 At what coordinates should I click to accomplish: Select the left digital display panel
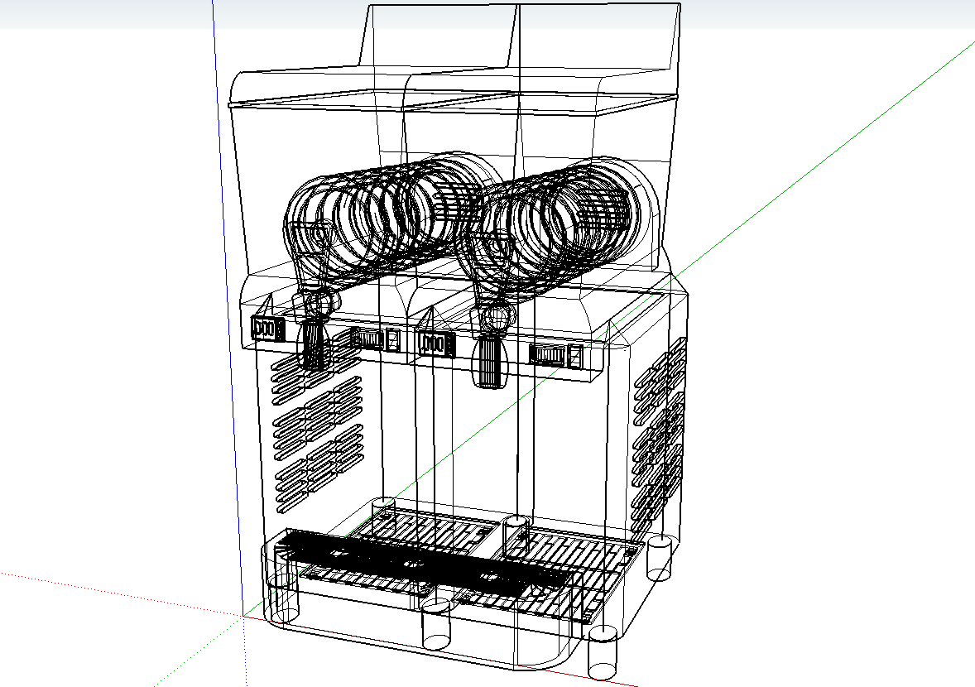tap(263, 329)
